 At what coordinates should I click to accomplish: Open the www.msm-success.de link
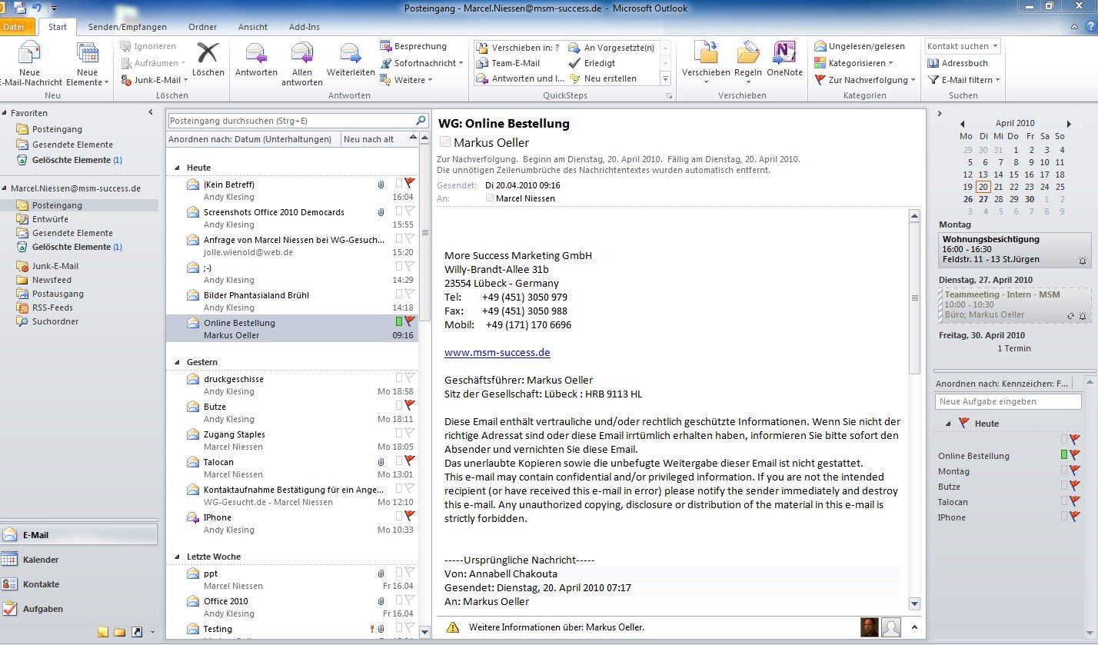497,353
